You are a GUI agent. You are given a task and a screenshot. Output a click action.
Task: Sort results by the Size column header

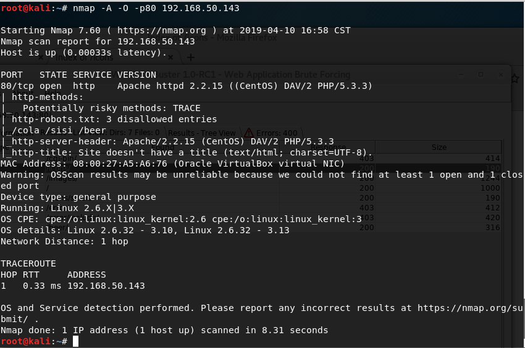click(439, 147)
